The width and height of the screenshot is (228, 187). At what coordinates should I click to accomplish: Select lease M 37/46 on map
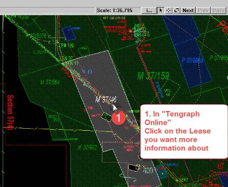[106, 99]
